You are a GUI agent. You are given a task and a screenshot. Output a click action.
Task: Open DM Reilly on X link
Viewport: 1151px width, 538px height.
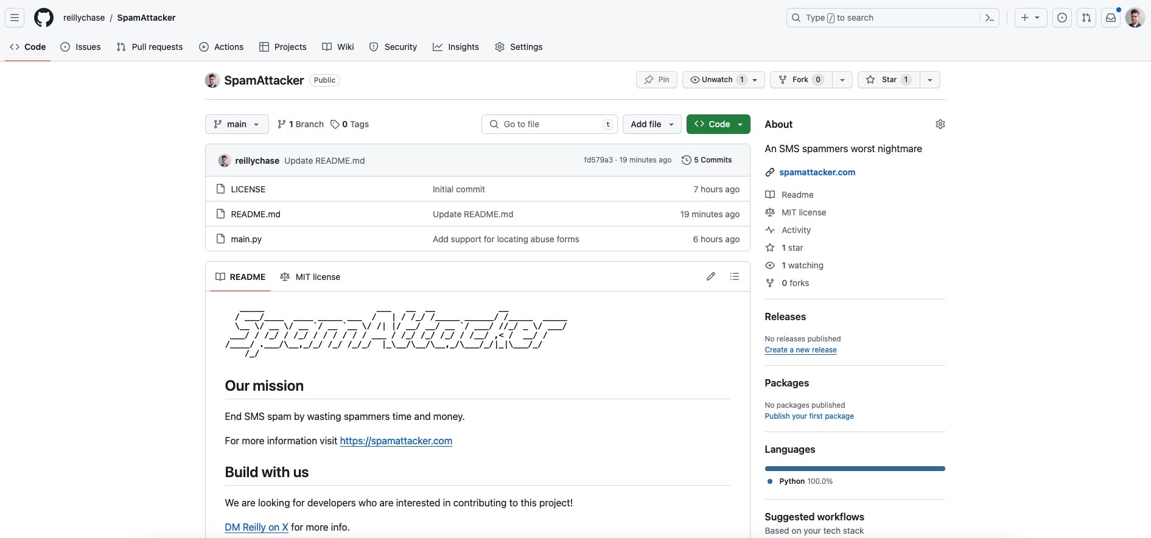click(257, 527)
